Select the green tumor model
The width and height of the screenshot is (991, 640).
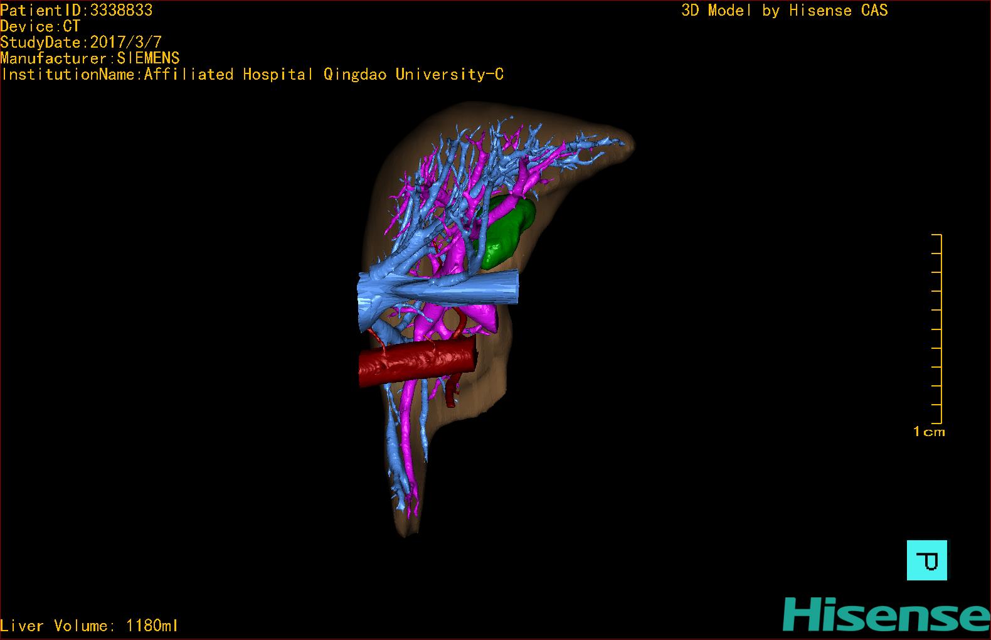click(506, 232)
